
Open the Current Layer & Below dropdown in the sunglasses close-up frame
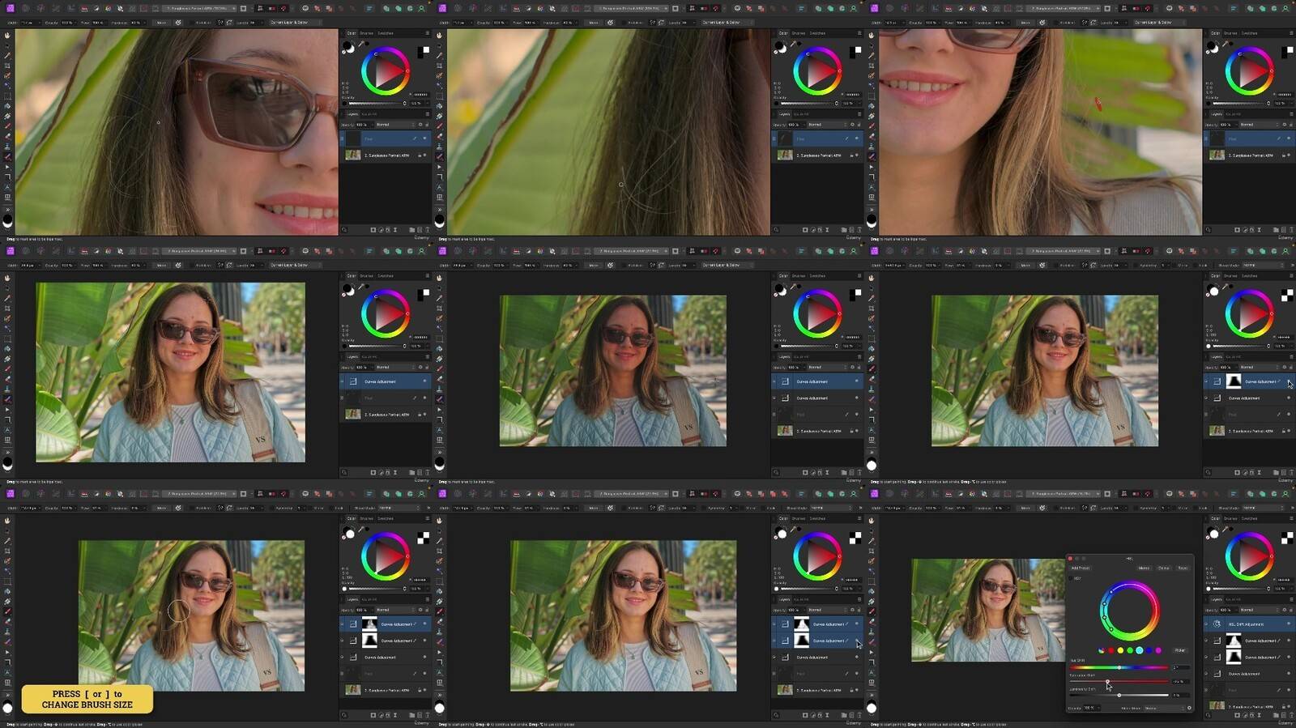[x=295, y=23]
